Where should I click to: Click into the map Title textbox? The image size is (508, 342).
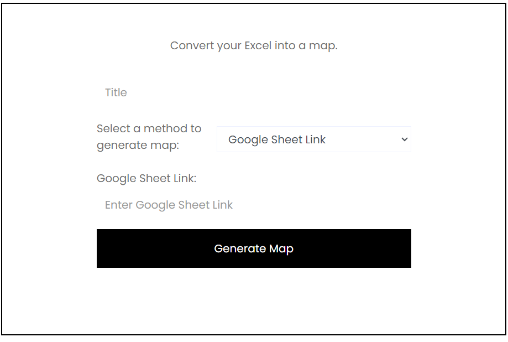tap(254, 92)
